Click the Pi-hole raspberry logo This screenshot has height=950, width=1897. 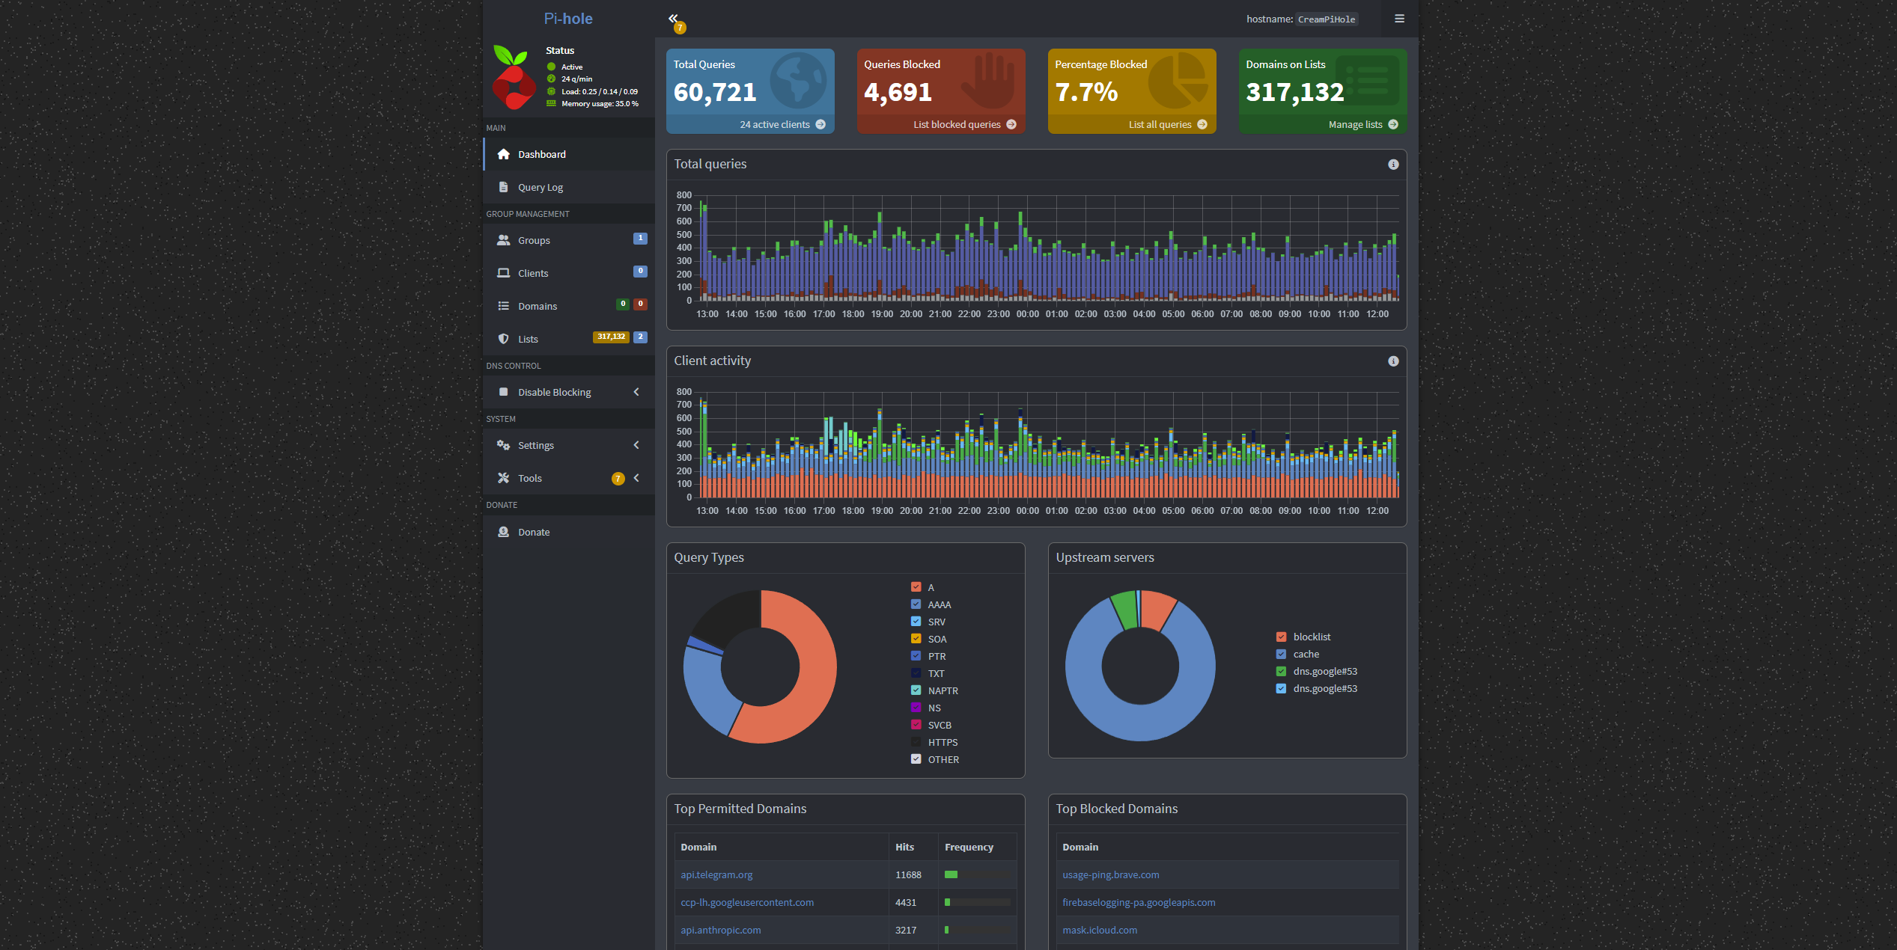513,77
